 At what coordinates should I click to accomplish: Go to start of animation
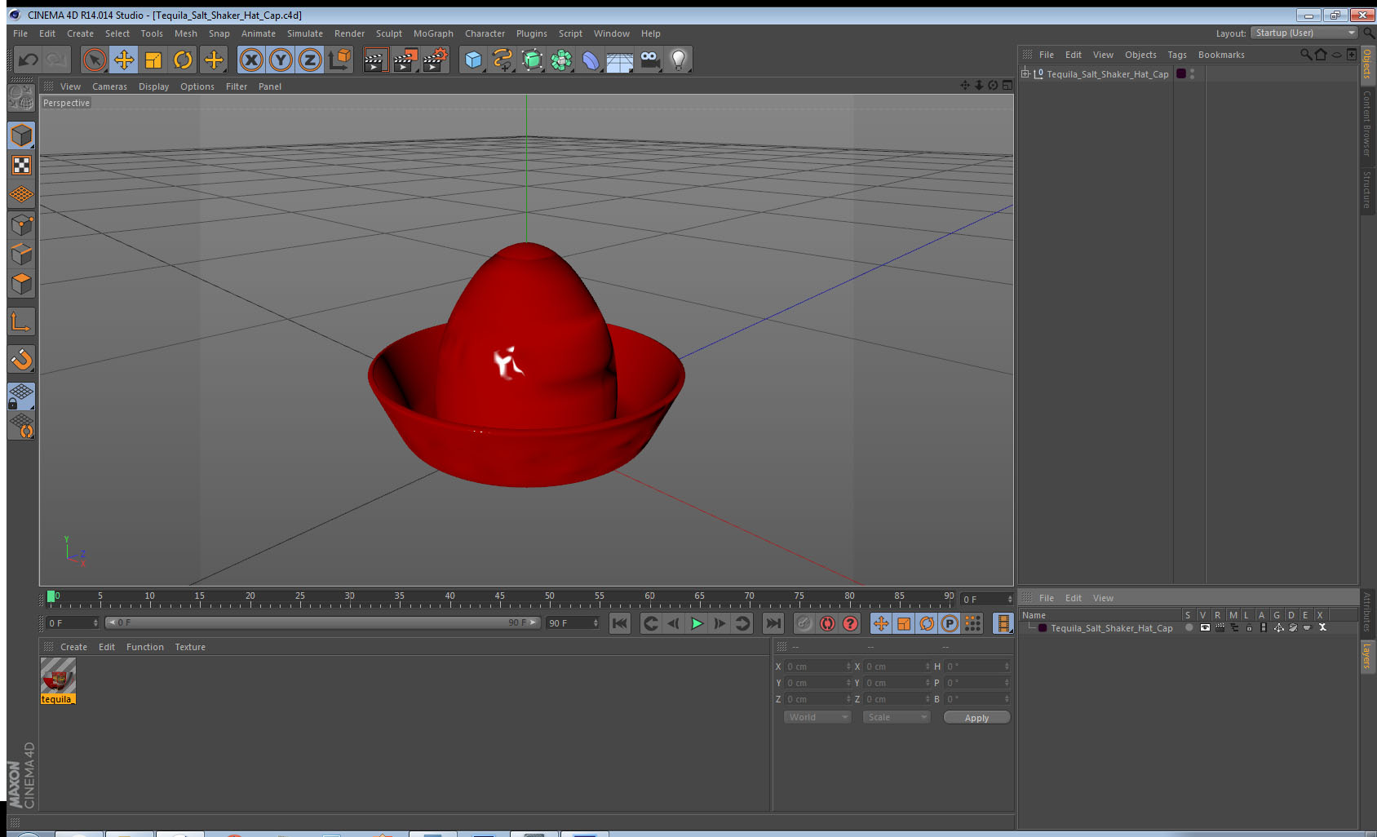tap(620, 623)
